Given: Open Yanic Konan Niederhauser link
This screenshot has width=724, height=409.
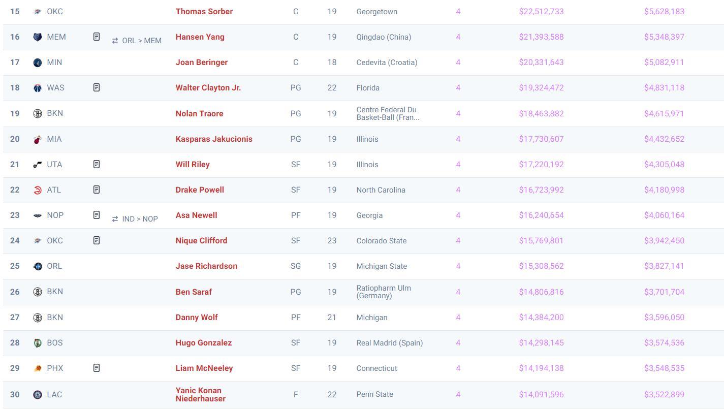Looking at the screenshot, I should [x=200, y=394].
